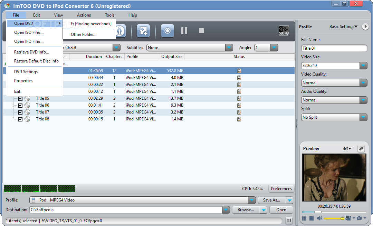
Task: Click the add clip toolbar icon
Action: (143, 31)
